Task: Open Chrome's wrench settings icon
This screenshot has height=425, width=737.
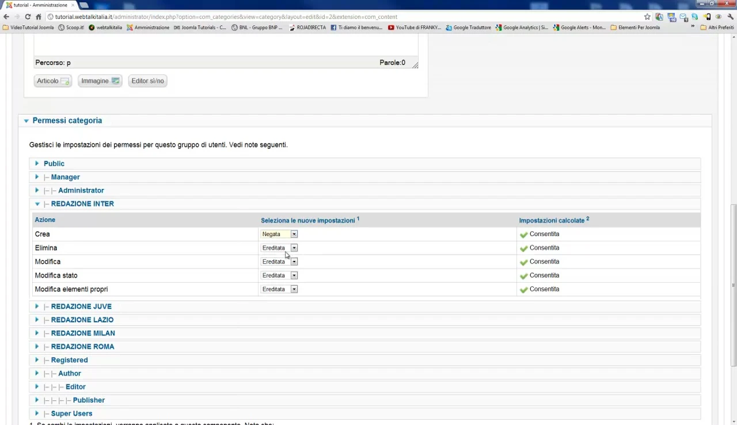Action: click(730, 17)
